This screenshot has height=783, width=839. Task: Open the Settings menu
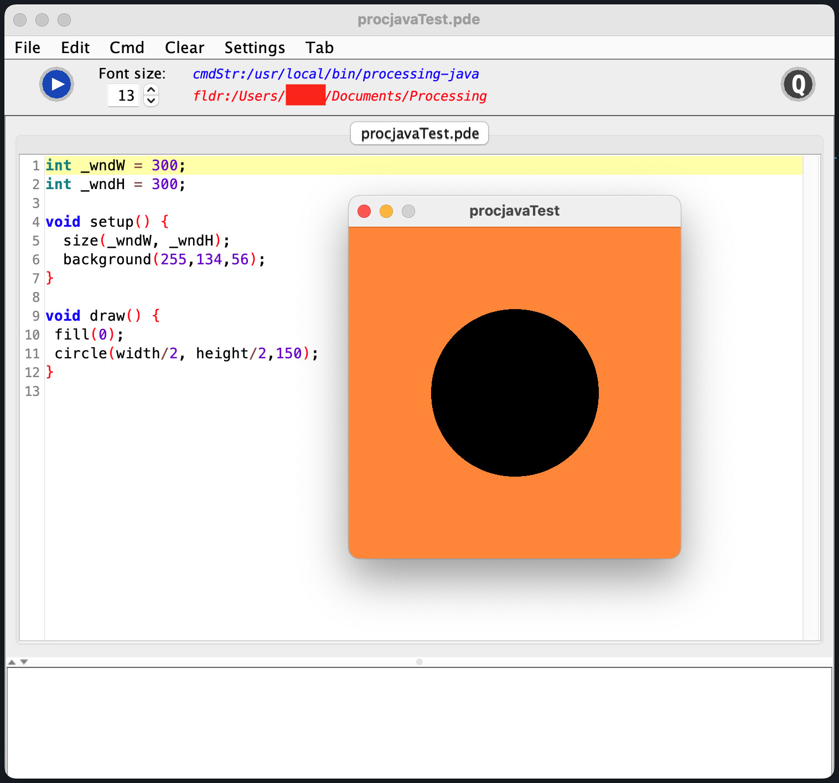click(255, 48)
